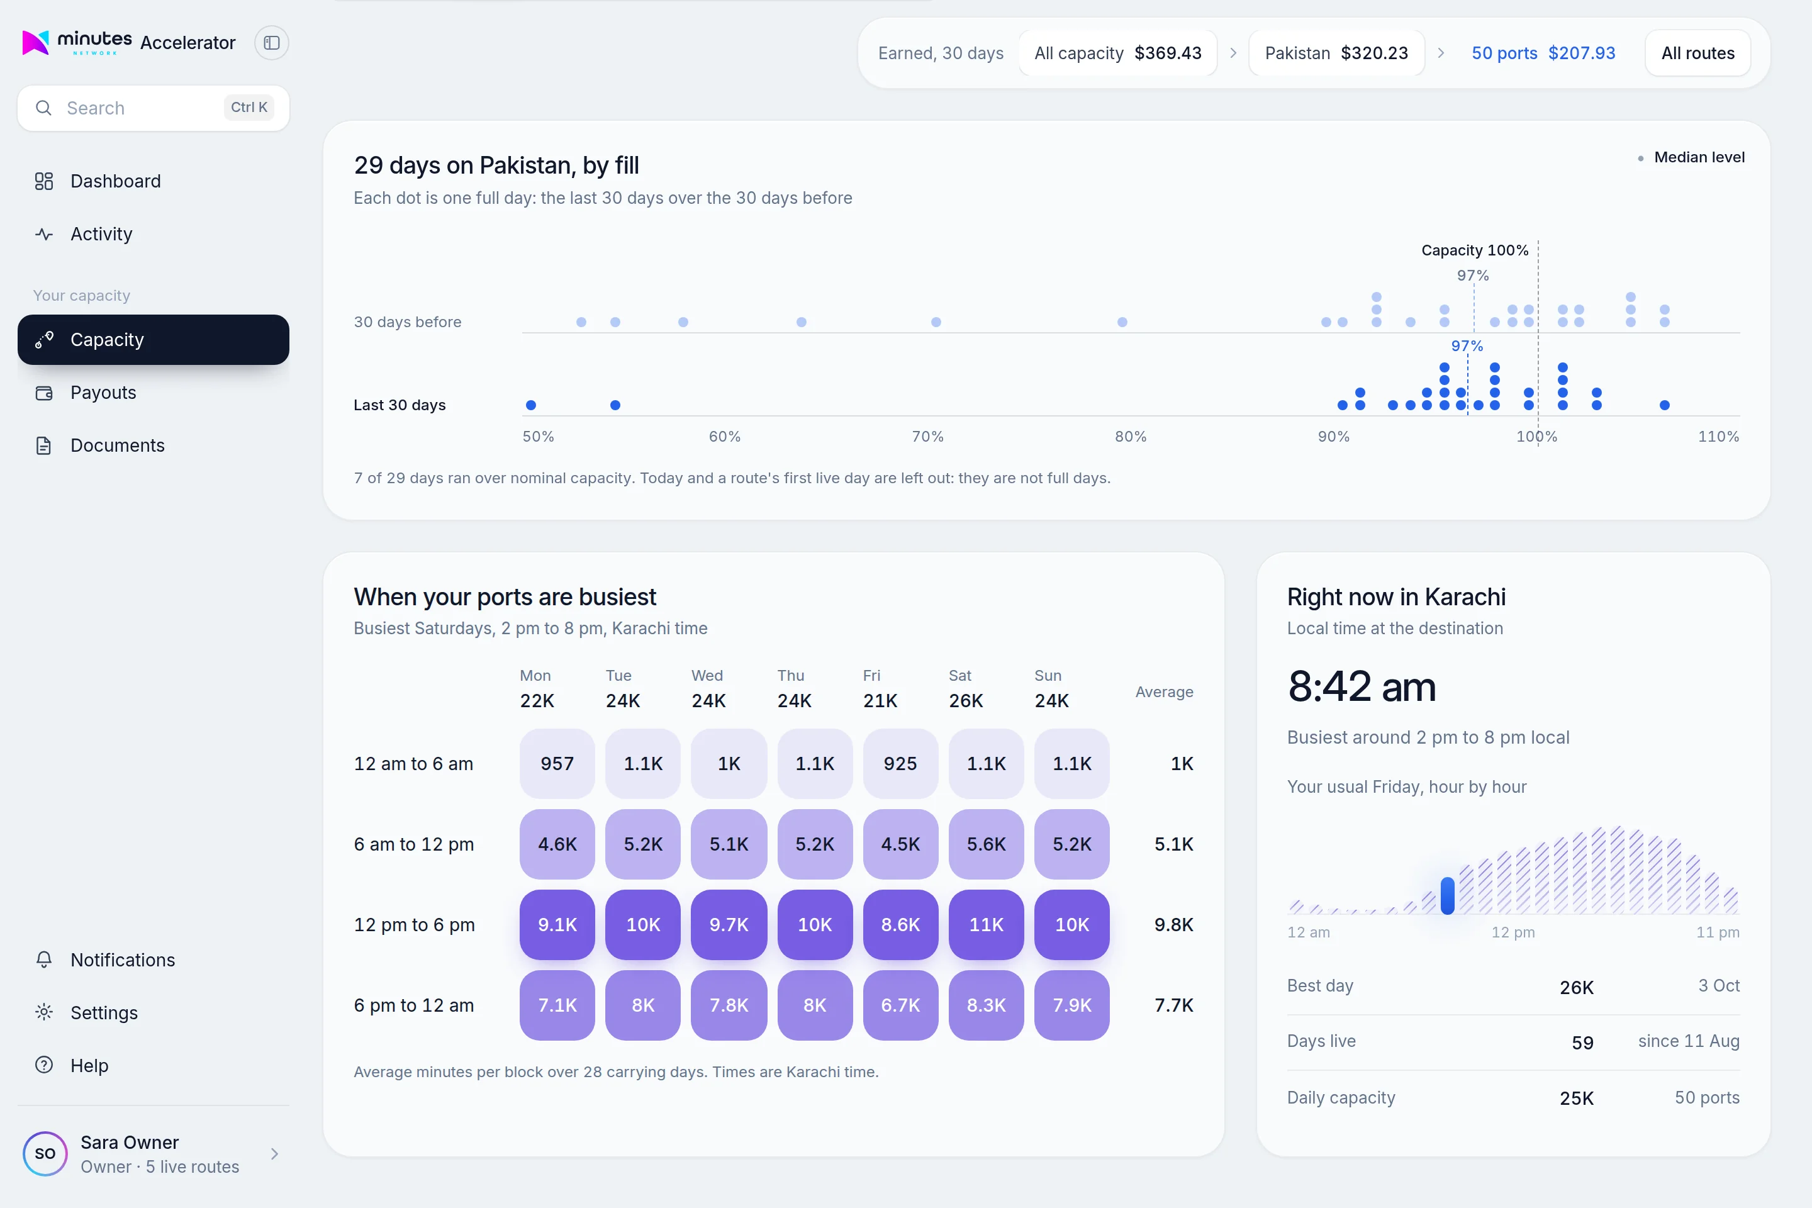Click the Dashboard grid icon
Viewport: 1812px width, 1208px height.
(x=44, y=181)
